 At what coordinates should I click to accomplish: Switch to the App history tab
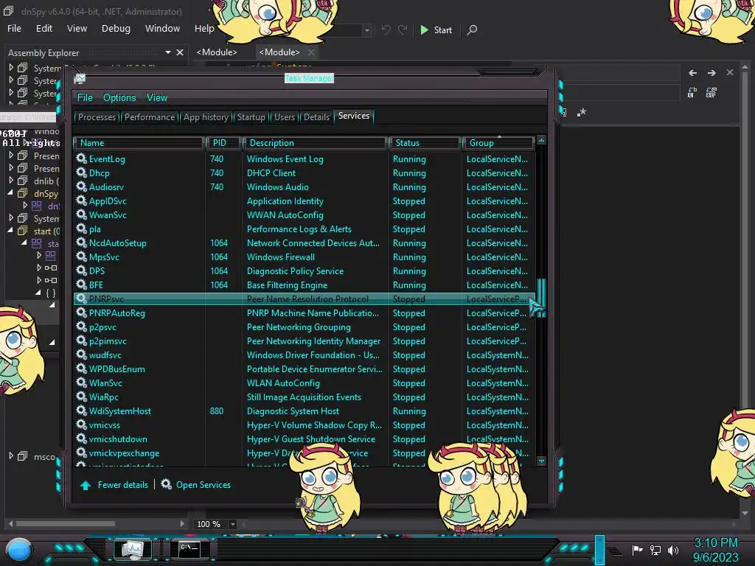206,117
